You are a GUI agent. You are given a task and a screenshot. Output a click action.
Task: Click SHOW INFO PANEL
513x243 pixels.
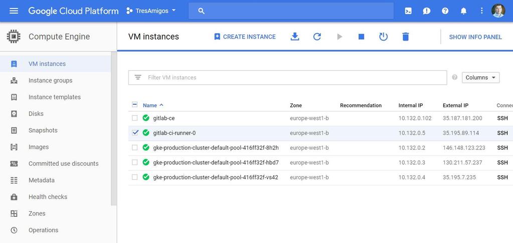point(475,37)
